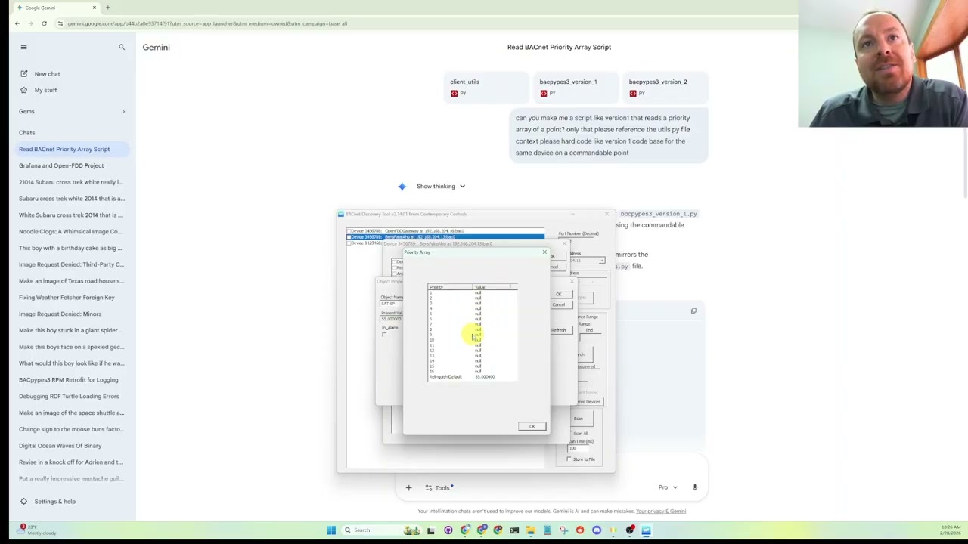
Task: Click the Priority column header
Action: [x=450, y=287]
